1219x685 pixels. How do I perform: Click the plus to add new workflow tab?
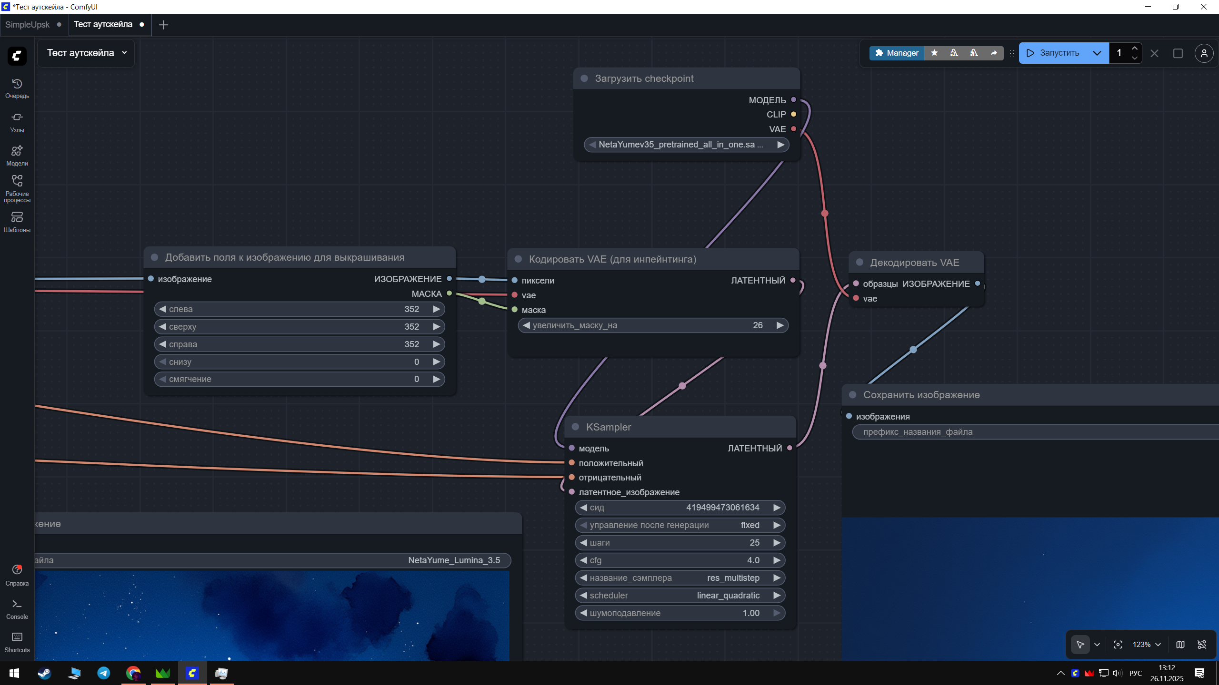(163, 25)
